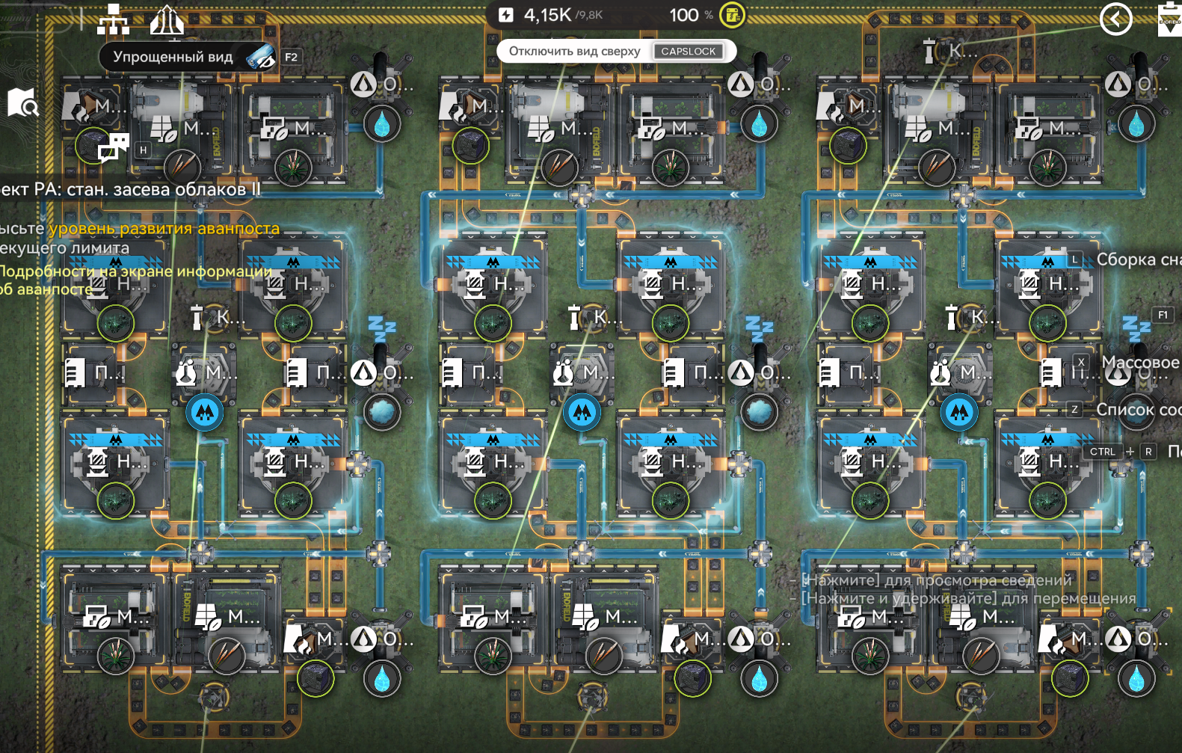1182x753 pixels.
Task: Open the chat speech bubbles icon
Action: pyautogui.click(x=114, y=147)
